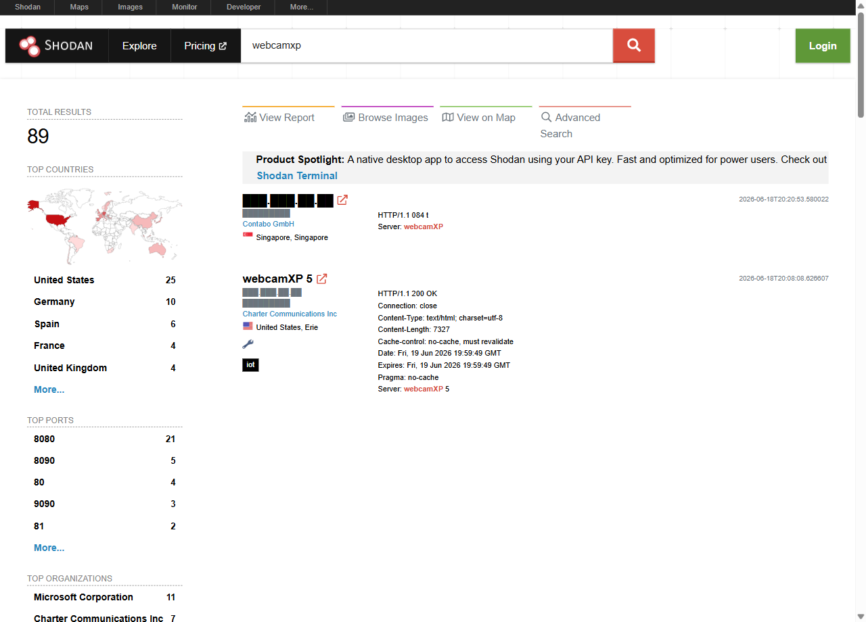Open external link icon beside webcamXP 5

322,279
